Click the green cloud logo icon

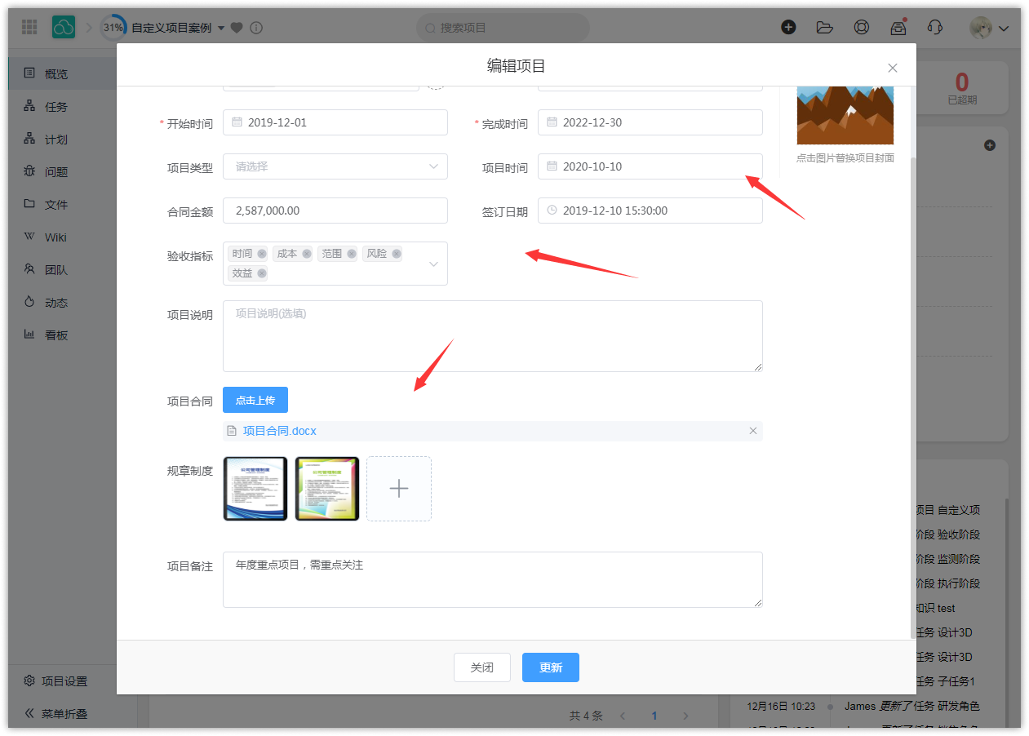64,27
